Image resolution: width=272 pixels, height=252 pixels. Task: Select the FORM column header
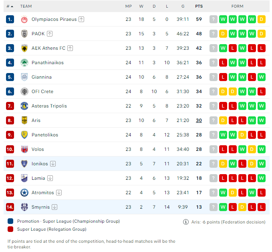pos(237,6)
